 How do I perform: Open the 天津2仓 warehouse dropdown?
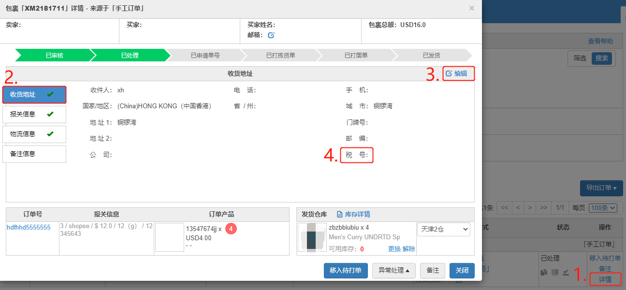coord(444,229)
